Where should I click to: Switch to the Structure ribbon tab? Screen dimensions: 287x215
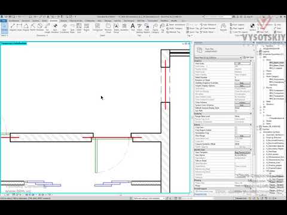26,21
